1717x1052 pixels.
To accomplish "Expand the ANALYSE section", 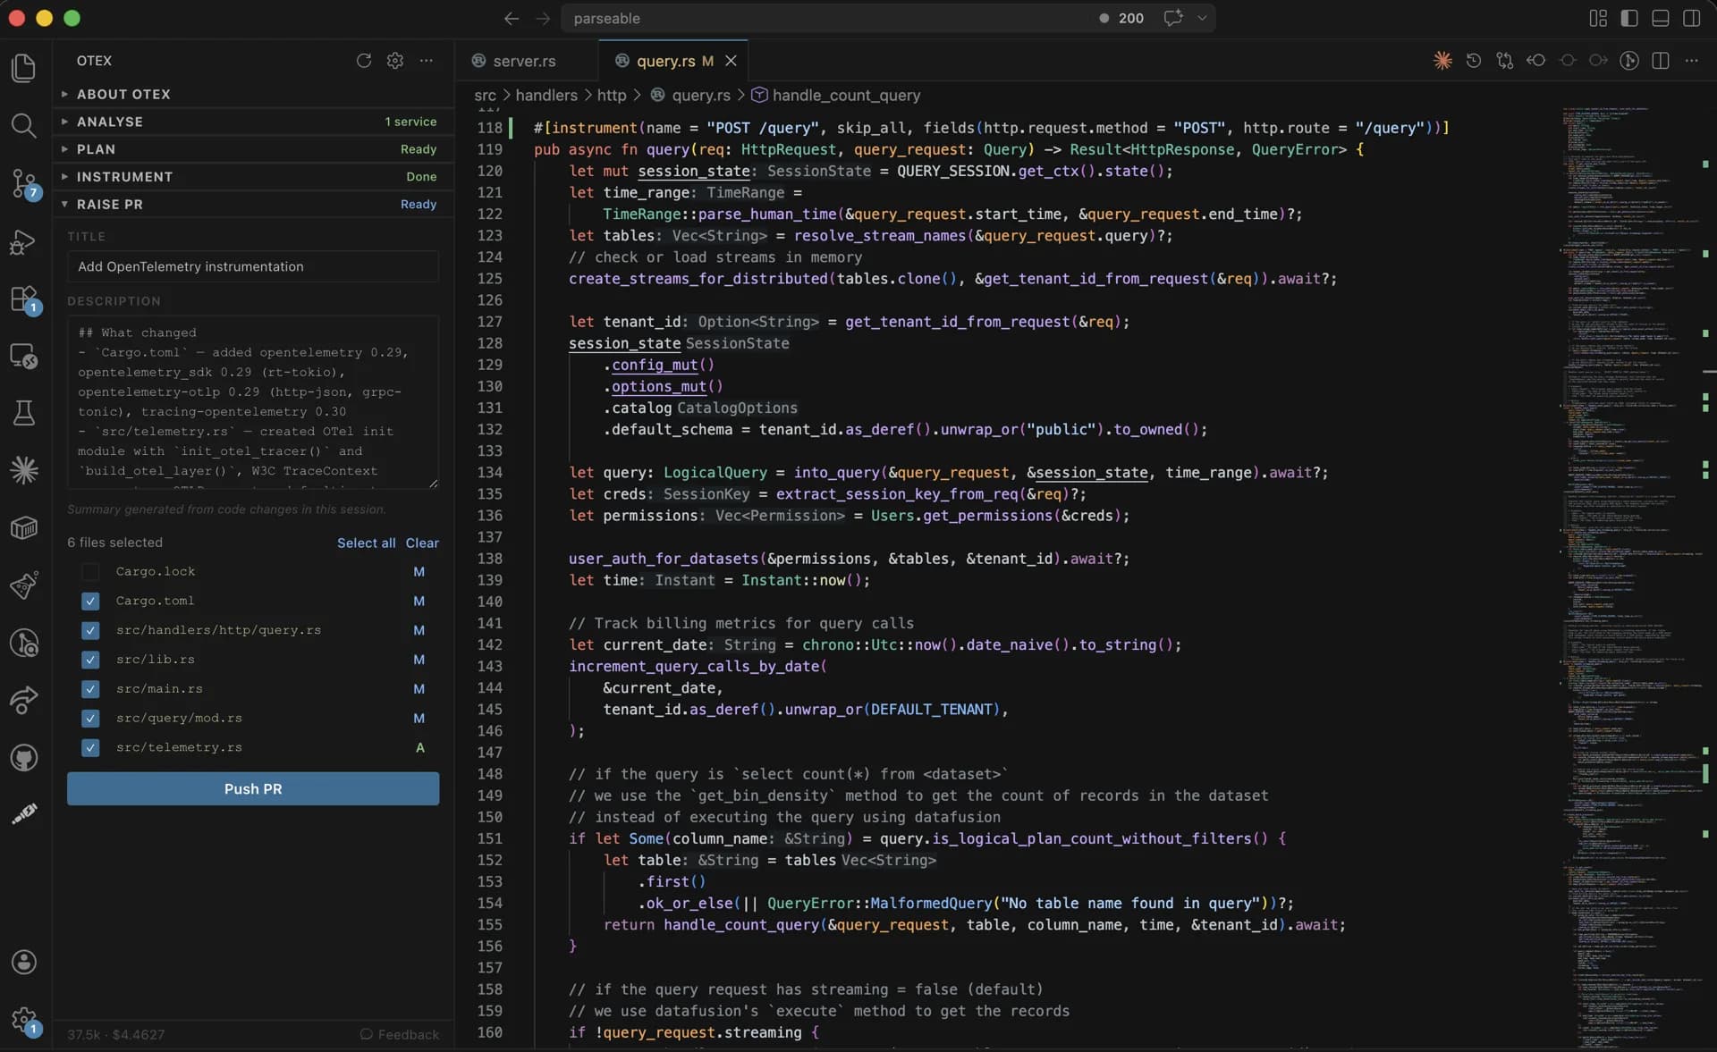I will (x=110, y=122).
